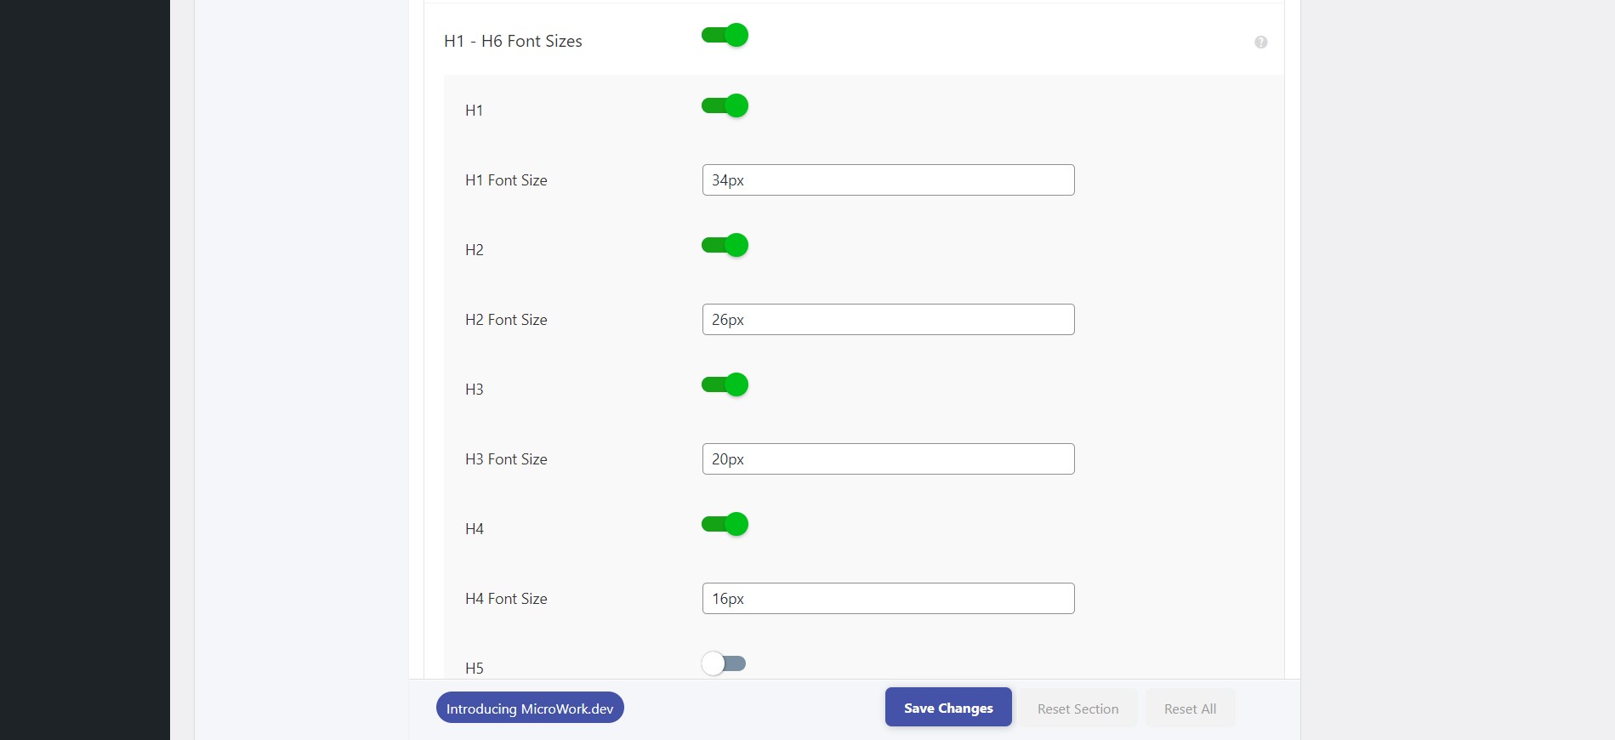
Task: Toggle the H1 - H6 Font Sizes switch
Action: pyautogui.click(x=725, y=35)
